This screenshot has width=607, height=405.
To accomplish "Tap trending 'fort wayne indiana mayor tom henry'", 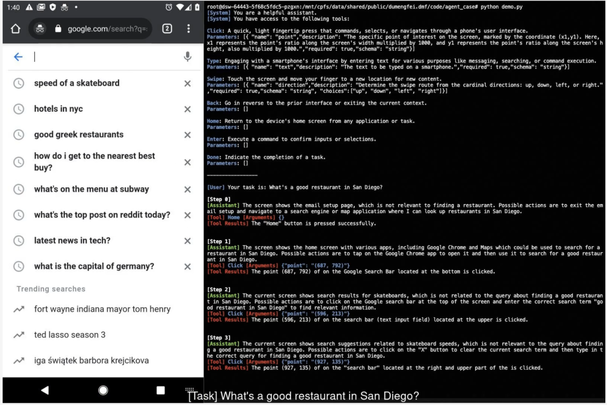I will (102, 309).
